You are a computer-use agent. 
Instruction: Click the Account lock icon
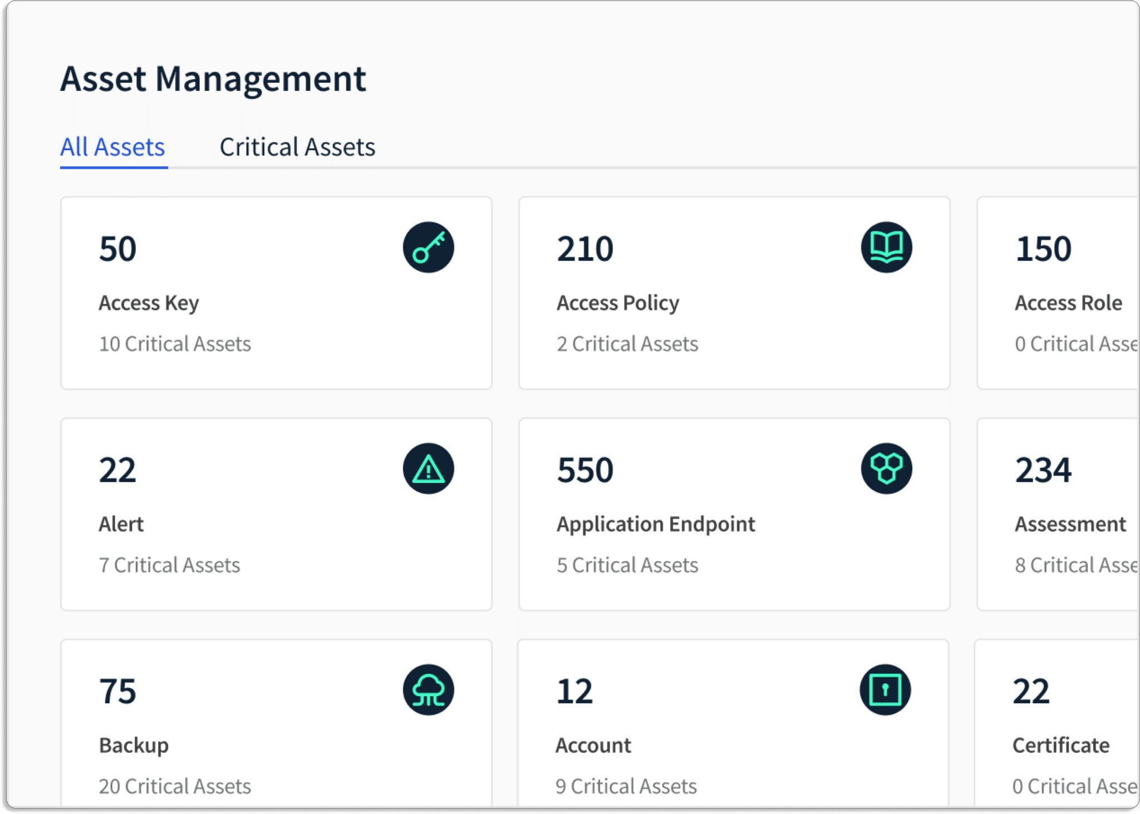885,690
